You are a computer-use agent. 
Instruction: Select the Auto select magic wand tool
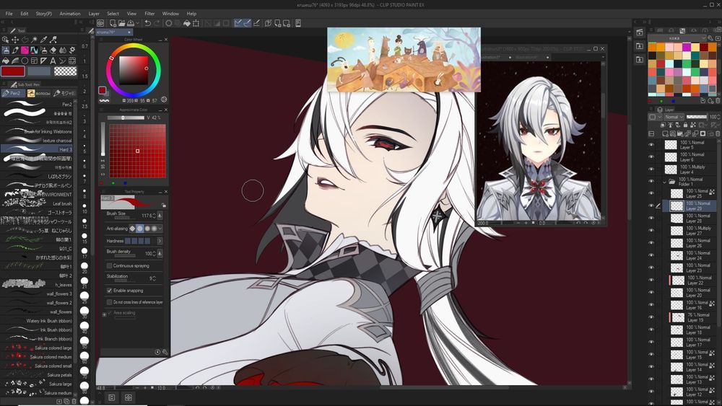click(x=35, y=40)
